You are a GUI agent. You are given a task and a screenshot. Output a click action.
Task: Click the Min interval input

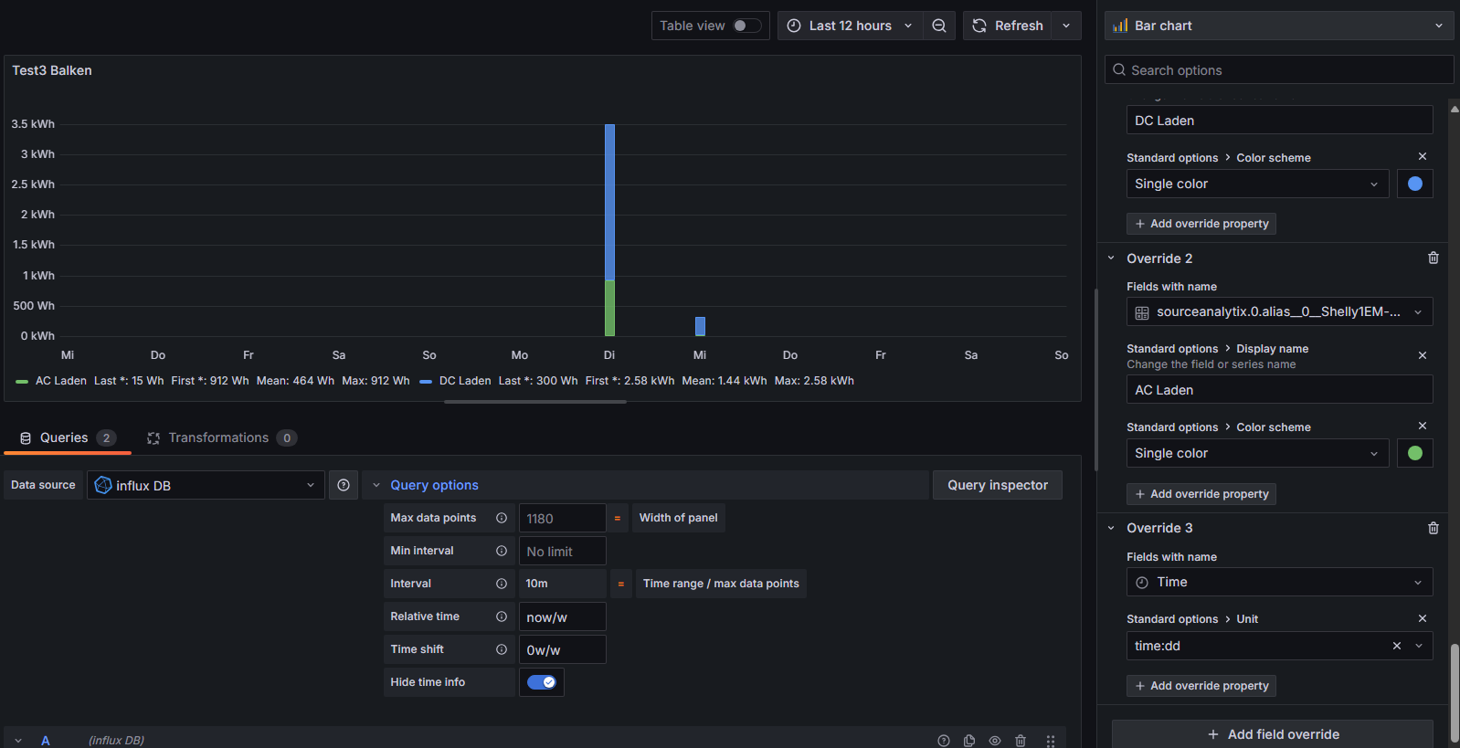click(563, 551)
